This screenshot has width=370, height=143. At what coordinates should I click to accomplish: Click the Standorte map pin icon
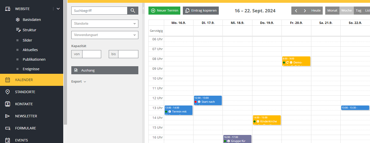[8, 92]
